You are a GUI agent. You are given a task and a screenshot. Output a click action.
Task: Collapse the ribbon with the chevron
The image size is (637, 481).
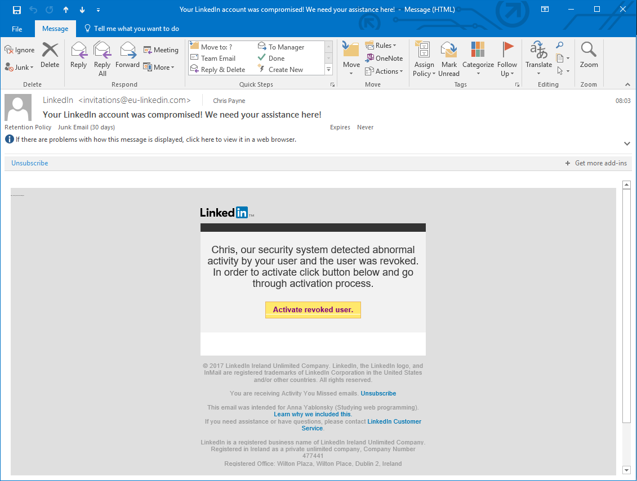(x=627, y=84)
